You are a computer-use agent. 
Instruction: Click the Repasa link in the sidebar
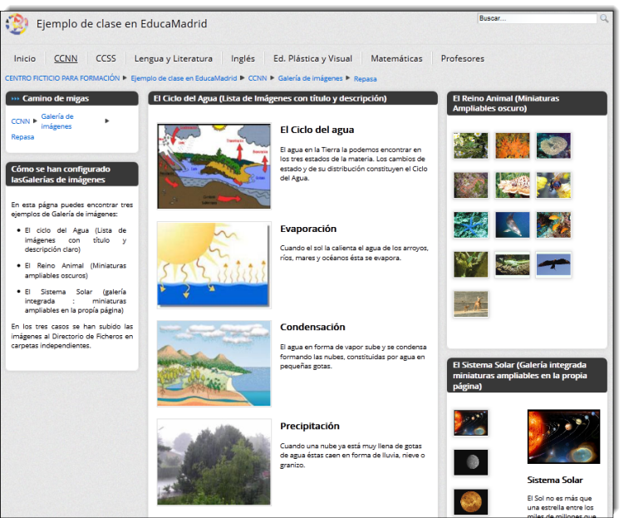pyautogui.click(x=22, y=137)
